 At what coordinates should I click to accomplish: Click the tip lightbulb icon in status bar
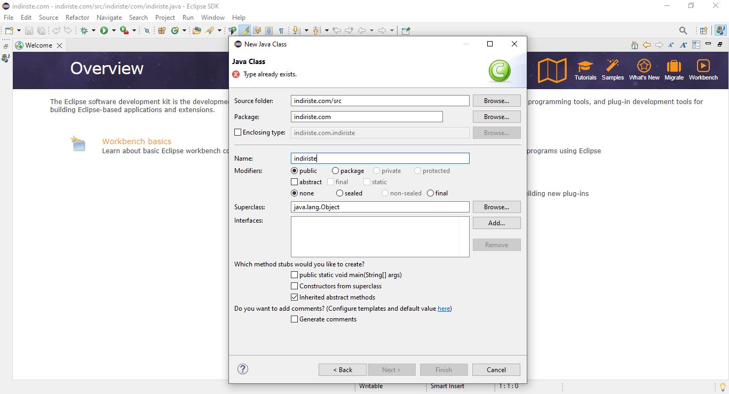pos(723,387)
